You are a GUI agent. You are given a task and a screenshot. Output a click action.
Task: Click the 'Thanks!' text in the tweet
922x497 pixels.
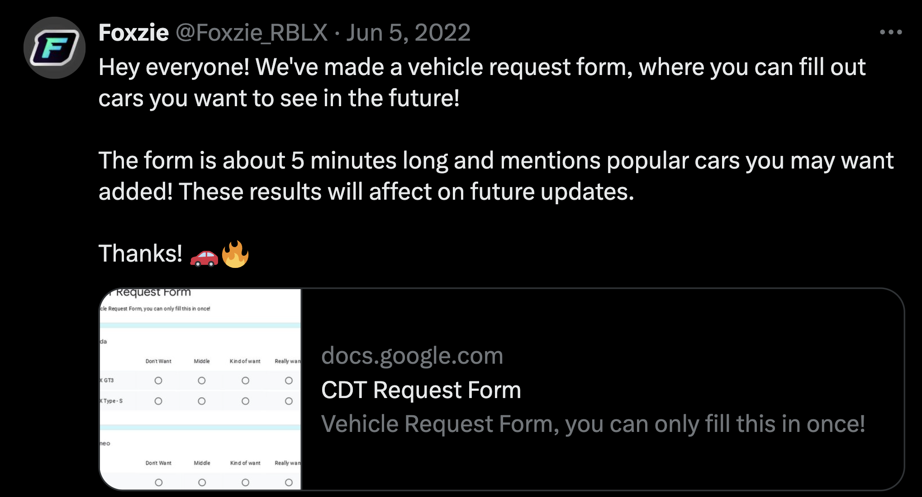(140, 253)
